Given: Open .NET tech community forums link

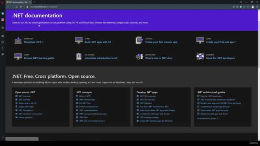Looking at the screenshot, I should click(92, 121).
